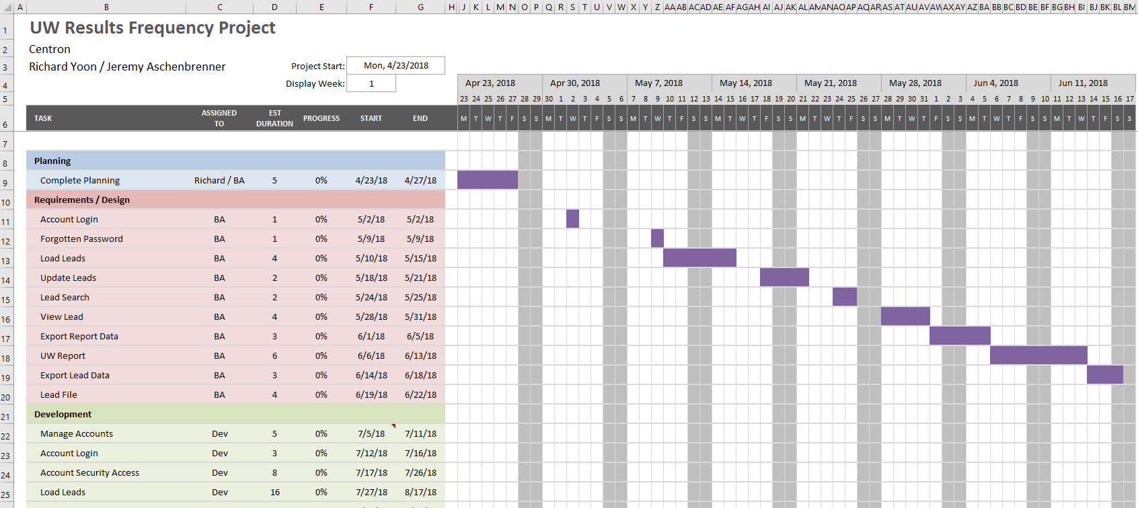The width and height of the screenshot is (1138, 508).
Task: Select the Centron cell
Action: (x=50, y=49)
